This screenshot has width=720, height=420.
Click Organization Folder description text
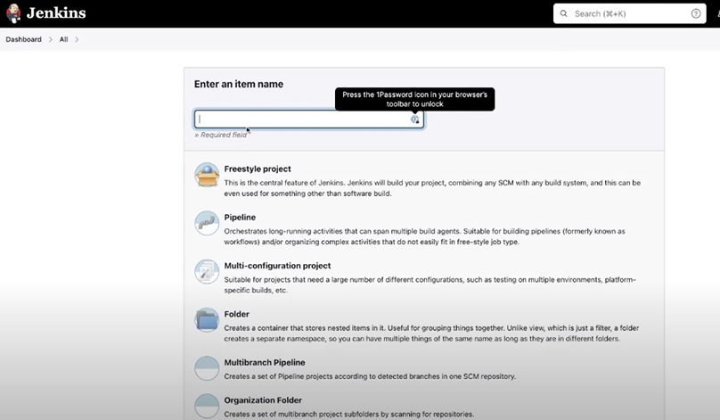[x=349, y=414]
